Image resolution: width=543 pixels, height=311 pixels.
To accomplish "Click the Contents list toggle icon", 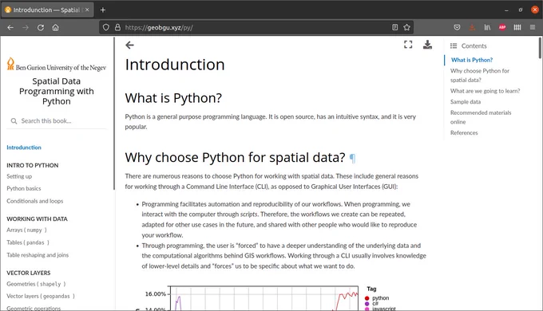I will (x=454, y=45).
